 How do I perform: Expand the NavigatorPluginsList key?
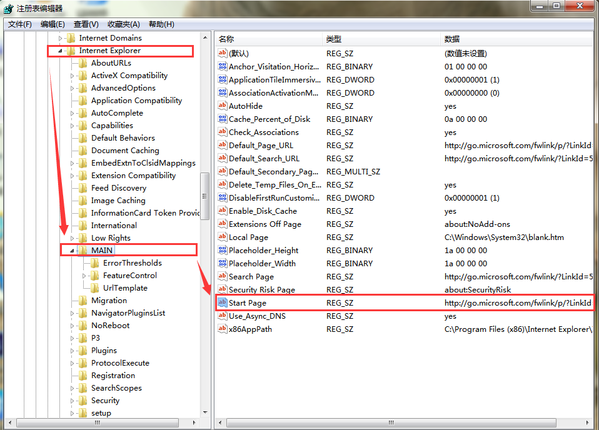coord(72,313)
